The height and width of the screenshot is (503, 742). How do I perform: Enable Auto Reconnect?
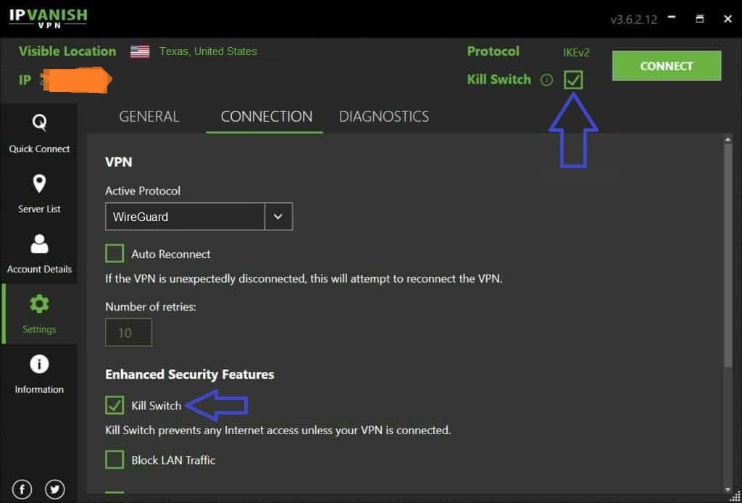114,253
